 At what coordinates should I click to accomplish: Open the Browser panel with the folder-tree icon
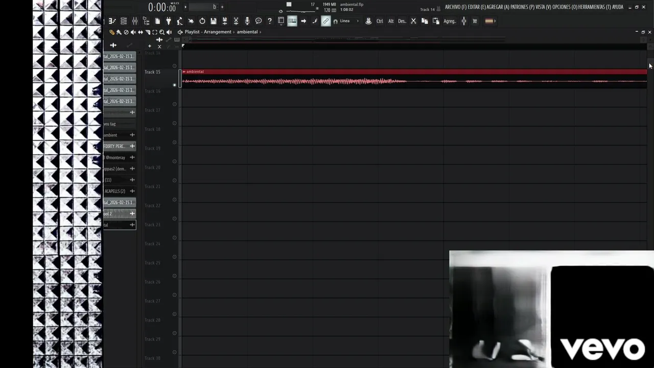coord(146,21)
